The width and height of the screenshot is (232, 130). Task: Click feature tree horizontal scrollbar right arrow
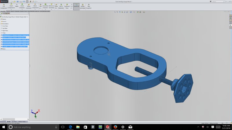pos(28,119)
